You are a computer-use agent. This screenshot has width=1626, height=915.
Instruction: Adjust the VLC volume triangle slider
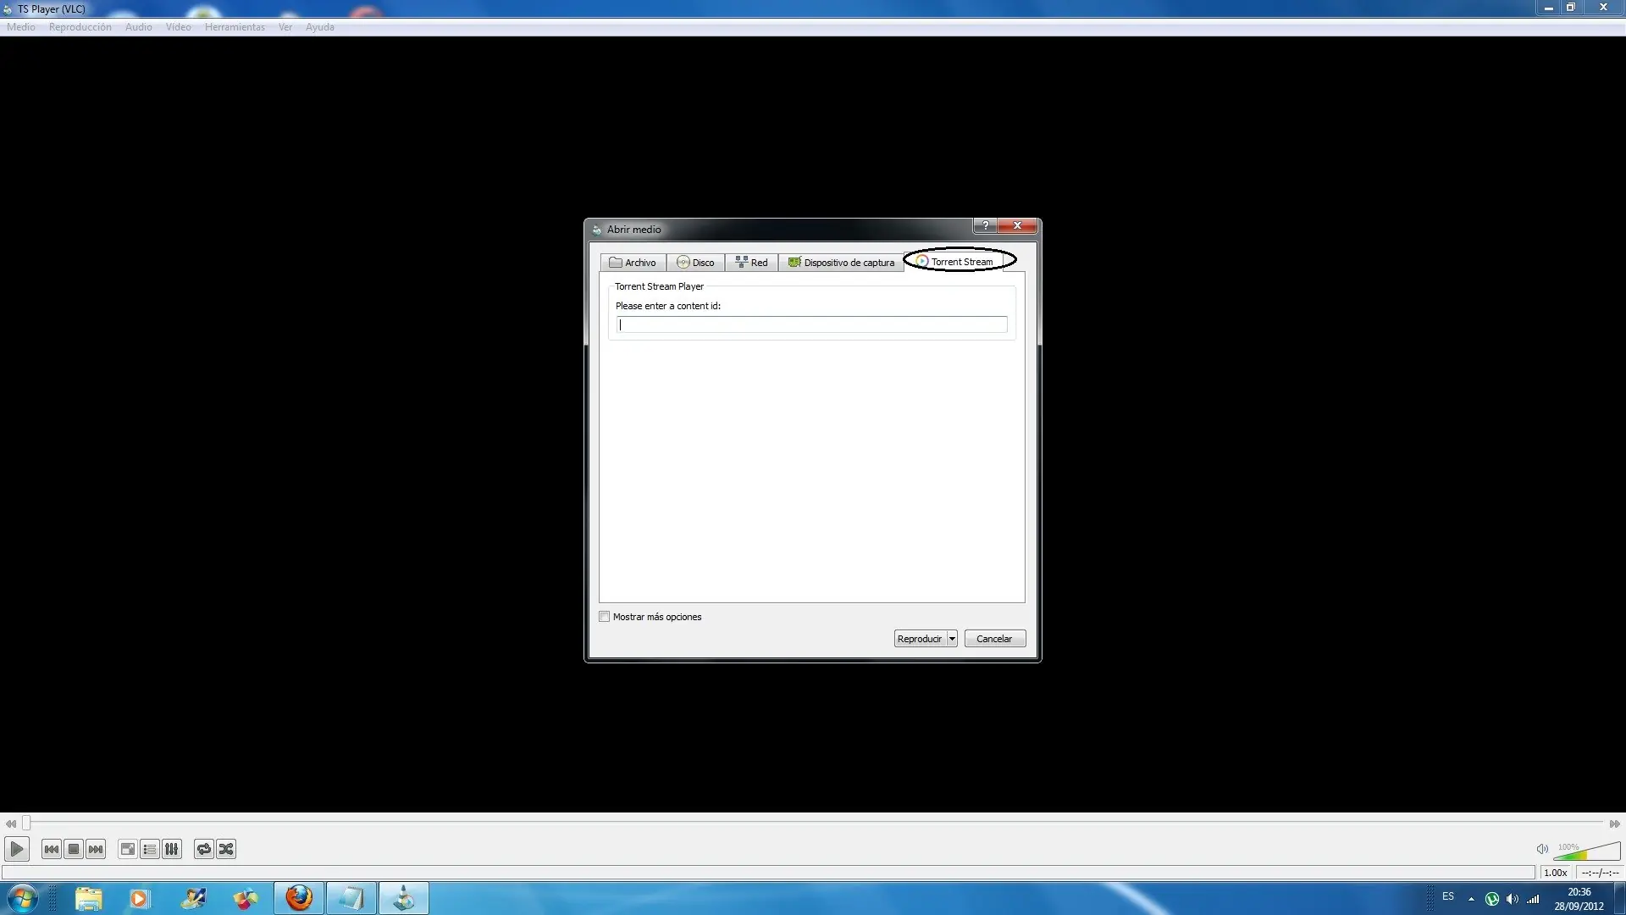(x=1587, y=851)
